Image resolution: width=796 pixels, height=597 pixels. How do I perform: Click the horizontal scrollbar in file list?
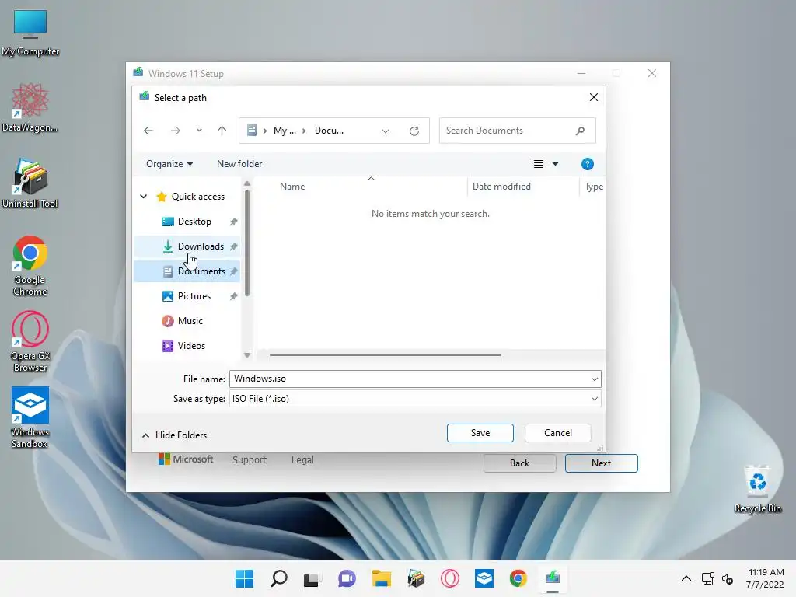point(386,354)
